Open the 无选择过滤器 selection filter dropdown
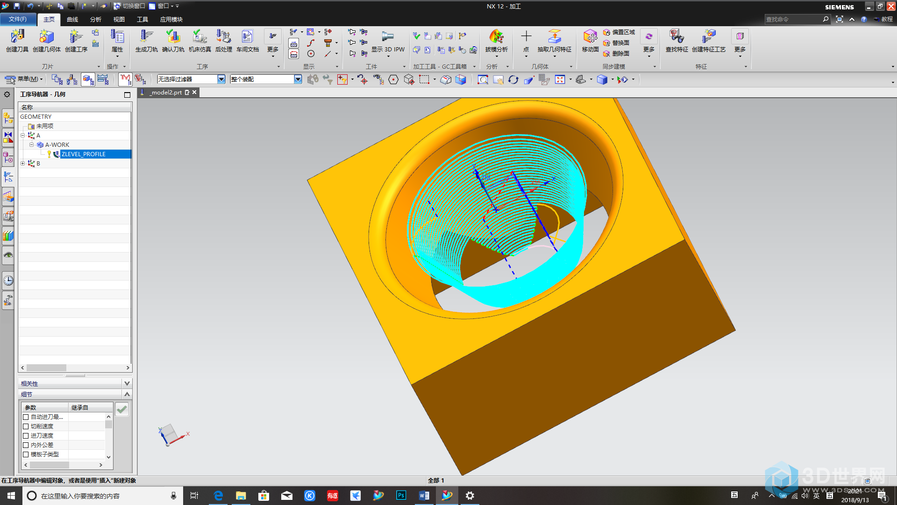 click(x=221, y=79)
